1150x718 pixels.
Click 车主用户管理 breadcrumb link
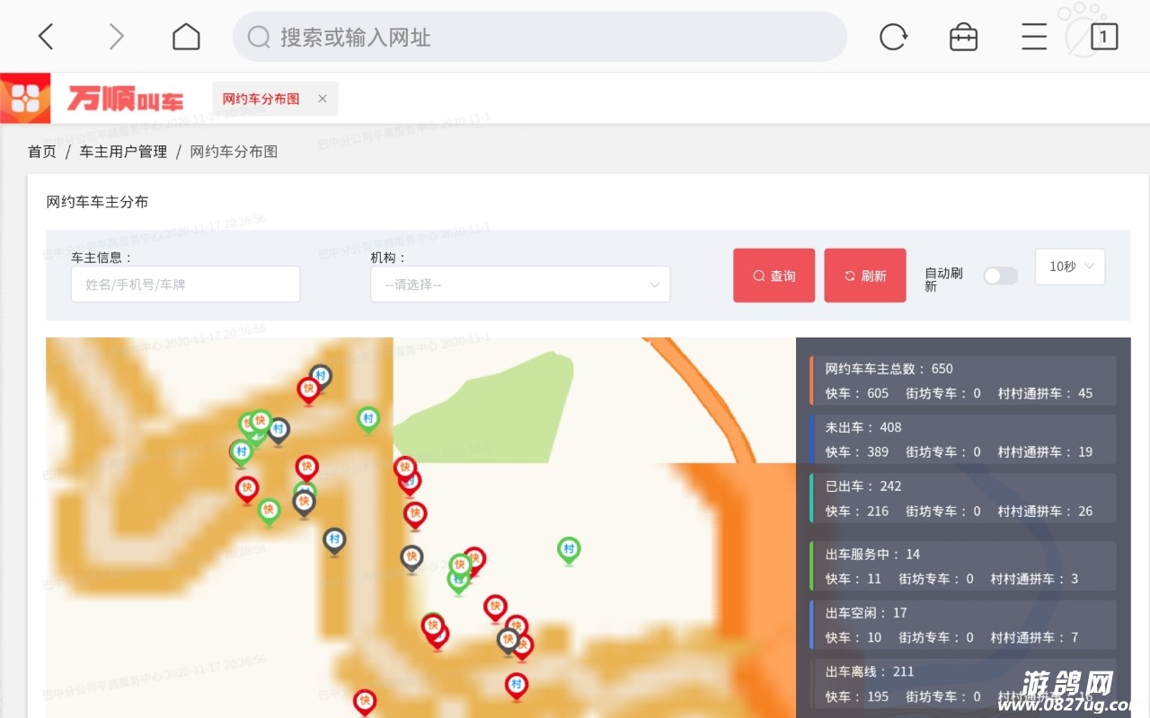click(x=123, y=152)
